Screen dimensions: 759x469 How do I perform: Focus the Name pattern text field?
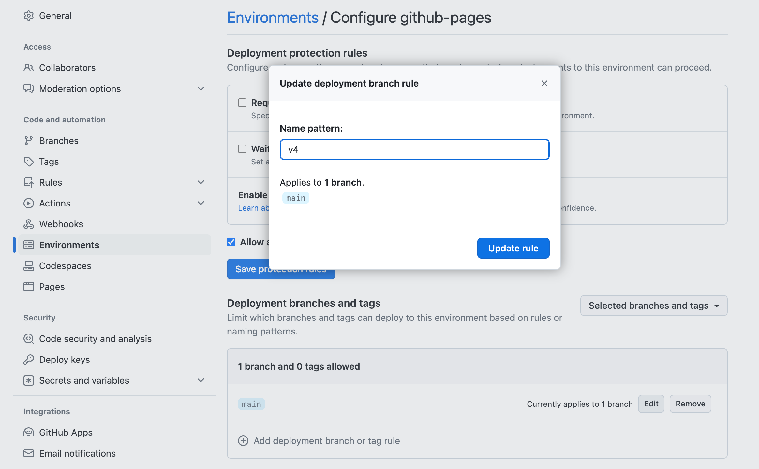coord(414,149)
